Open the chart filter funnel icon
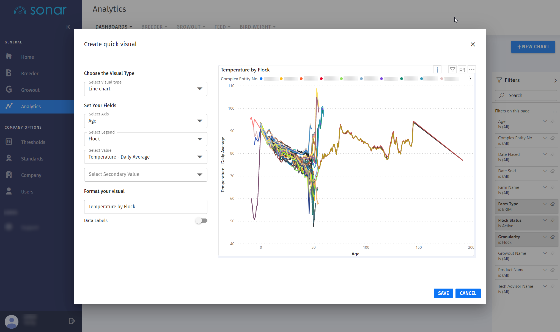Image resolution: width=560 pixels, height=332 pixels. [x=452, y=70]
